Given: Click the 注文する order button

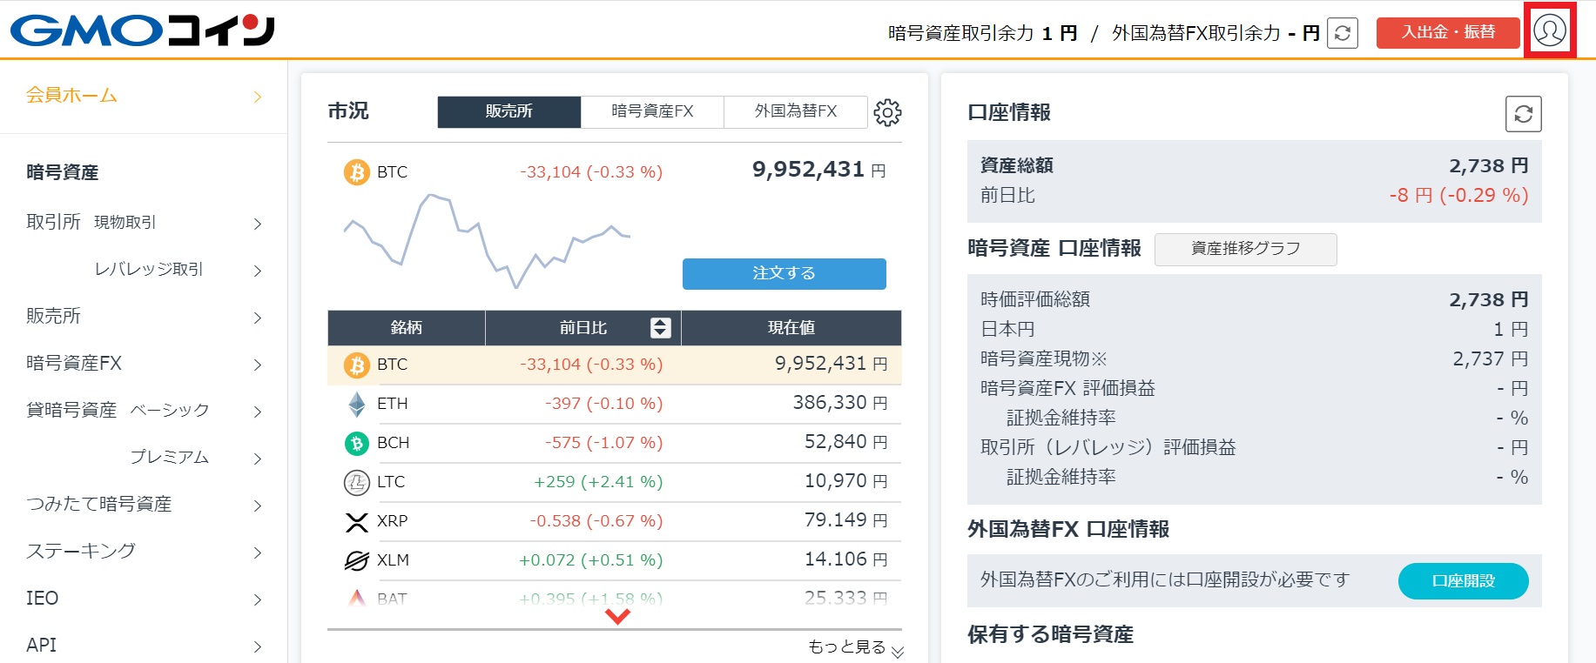Looking at the screenshot, I should (785, 273).
